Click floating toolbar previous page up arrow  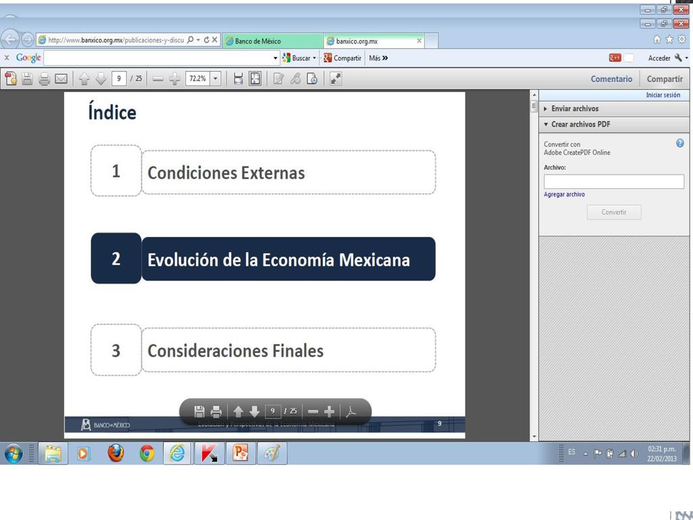(x=238, y=412)
